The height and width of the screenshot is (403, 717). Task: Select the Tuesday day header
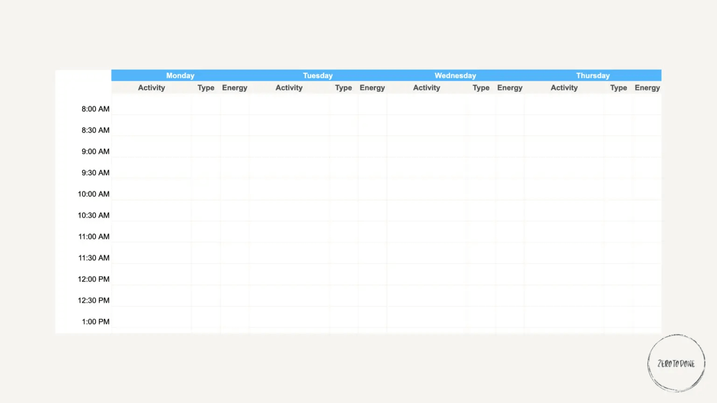317,76
